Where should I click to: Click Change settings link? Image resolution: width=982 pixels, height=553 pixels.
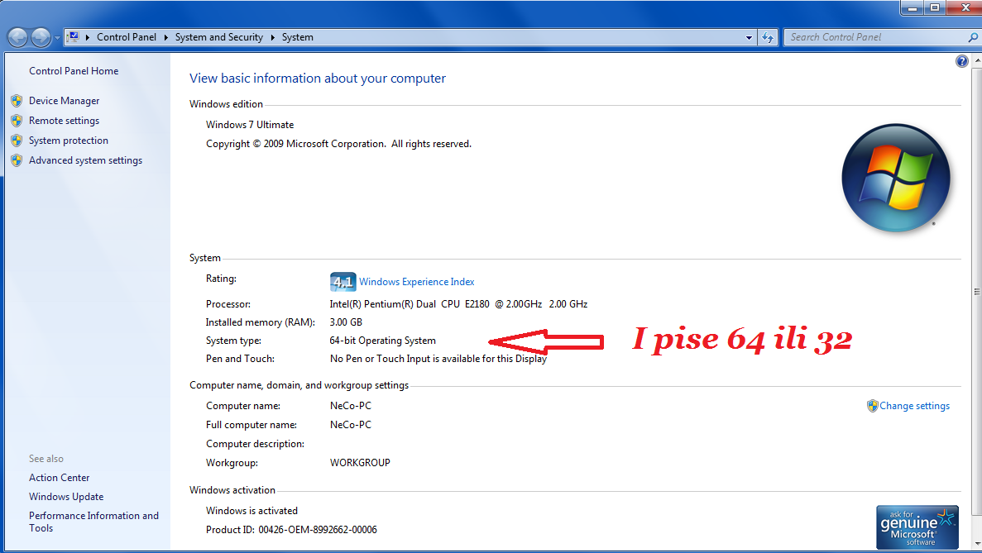point(914,406)
